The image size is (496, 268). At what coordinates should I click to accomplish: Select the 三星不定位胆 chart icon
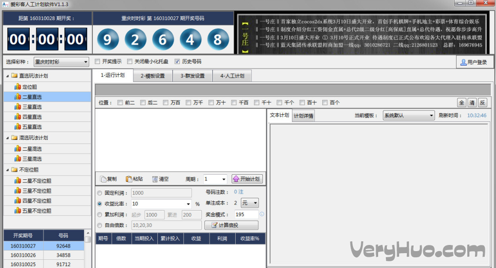click(18, 191)
